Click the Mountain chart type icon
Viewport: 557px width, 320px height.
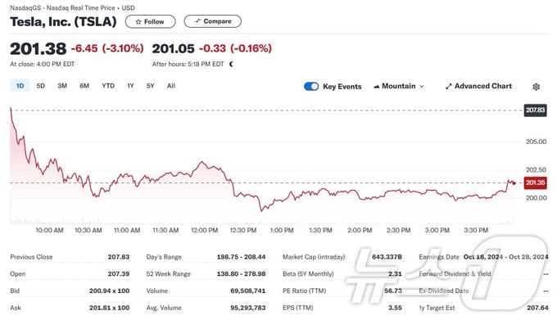point(376,86)
